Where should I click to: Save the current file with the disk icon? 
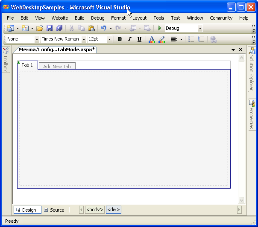[x=50, y=28]
